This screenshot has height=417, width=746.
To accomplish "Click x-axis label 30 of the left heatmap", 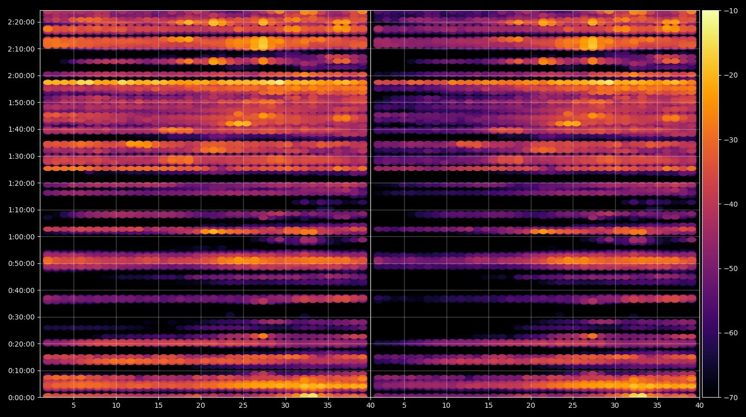I will [285, 406].
